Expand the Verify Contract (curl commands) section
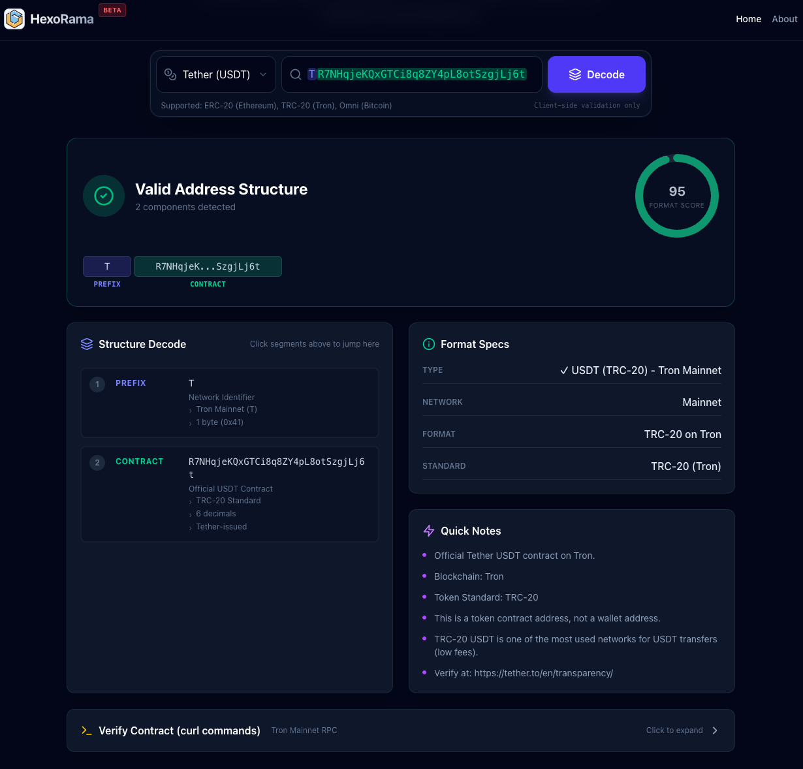The height and width of the screenshot is (769, 803). [401, 730]
